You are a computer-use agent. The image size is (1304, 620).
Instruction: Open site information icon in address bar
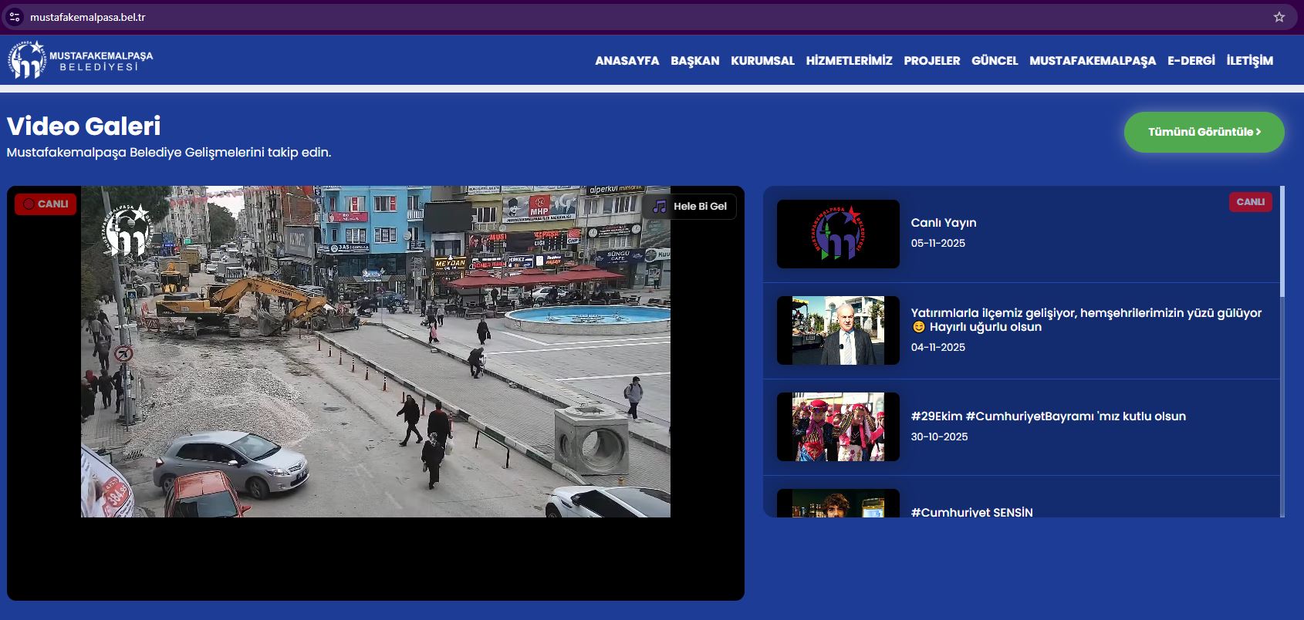(x=15, y=17)
